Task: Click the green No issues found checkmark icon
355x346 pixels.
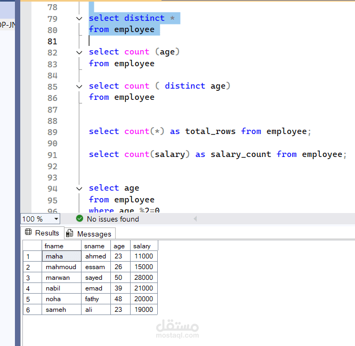Action: (79, 219)
